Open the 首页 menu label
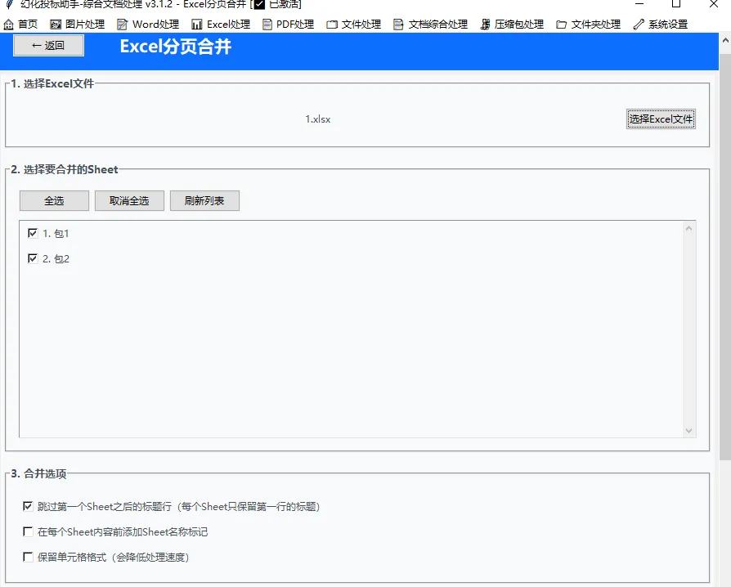731x587 pixels. [x=28, y=25]
